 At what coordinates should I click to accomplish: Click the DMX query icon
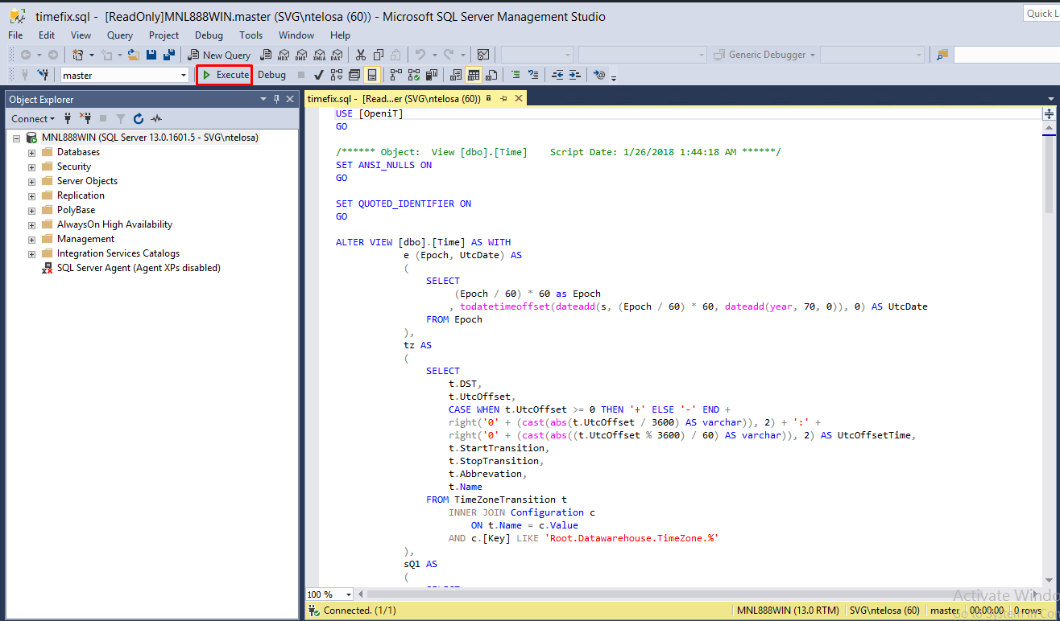(x=300, y=55)
